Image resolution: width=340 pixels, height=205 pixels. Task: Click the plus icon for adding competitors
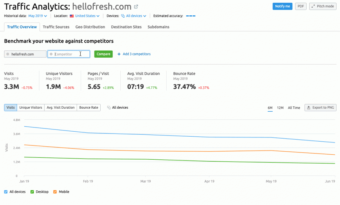[119, 54]
